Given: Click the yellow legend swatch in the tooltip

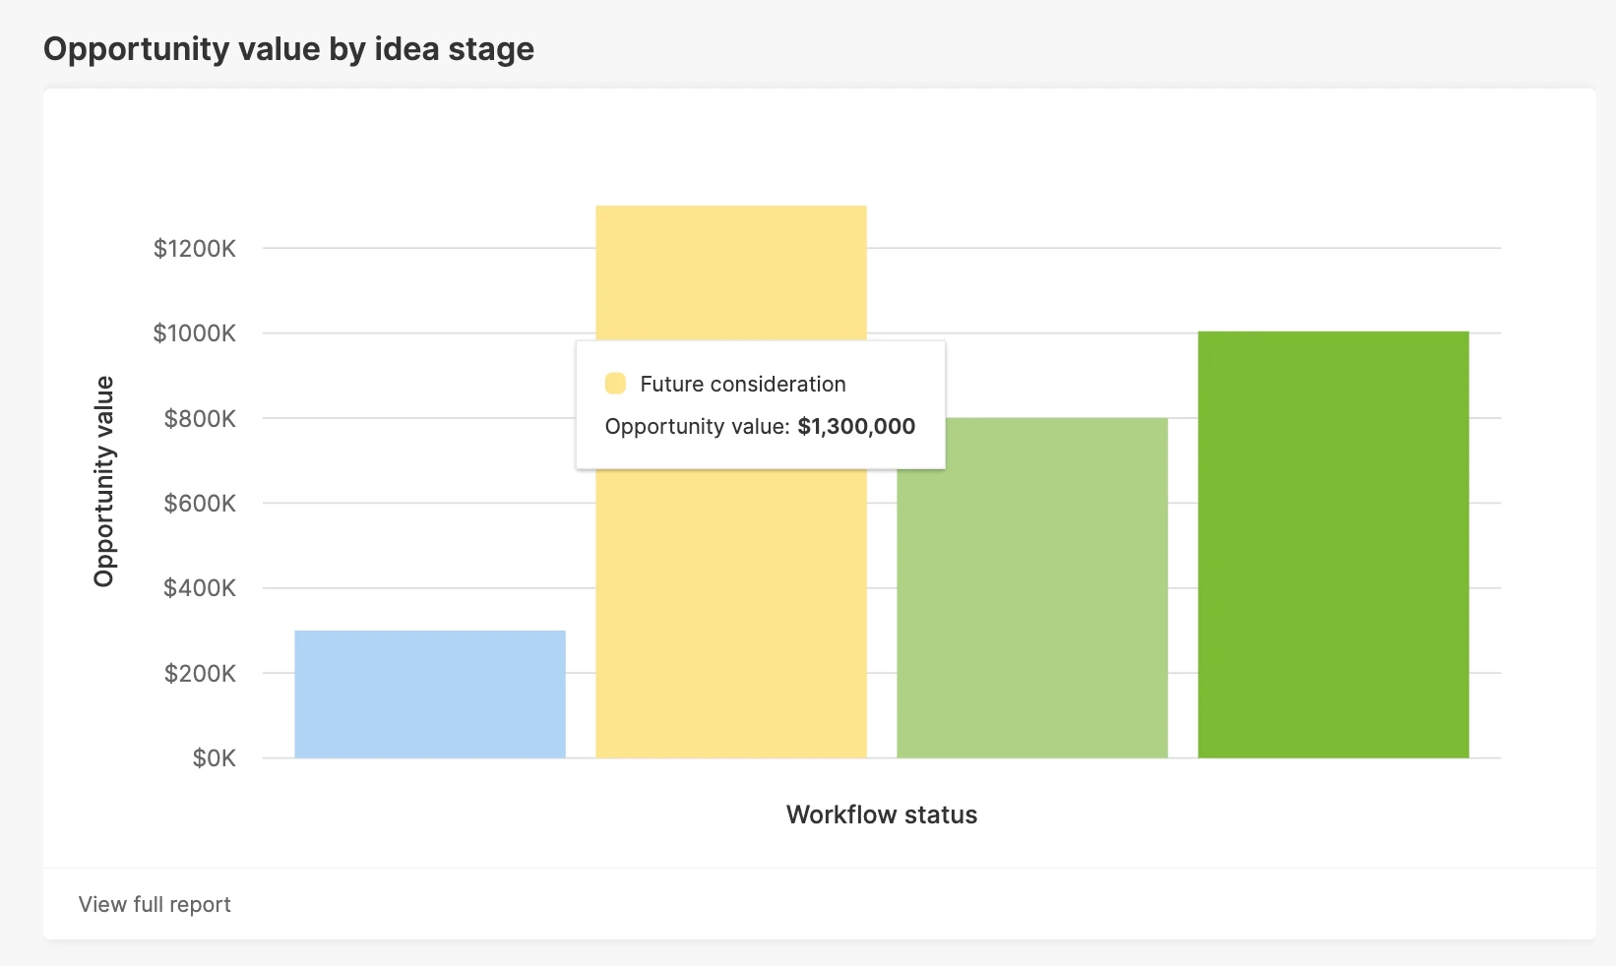Looking at the screenshot, I should pos(617,383).
